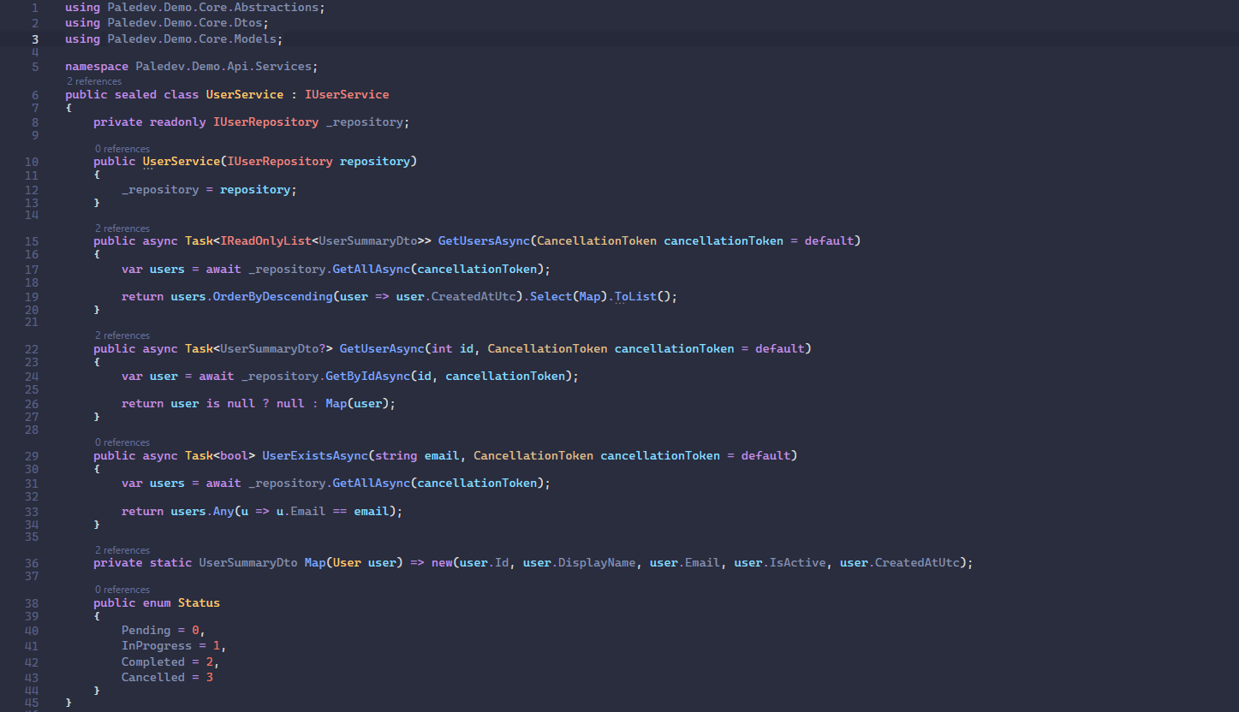Screen dimensions: 1239x712
Task: Click the string keyword before email parameter
Action: pos(396,455)
